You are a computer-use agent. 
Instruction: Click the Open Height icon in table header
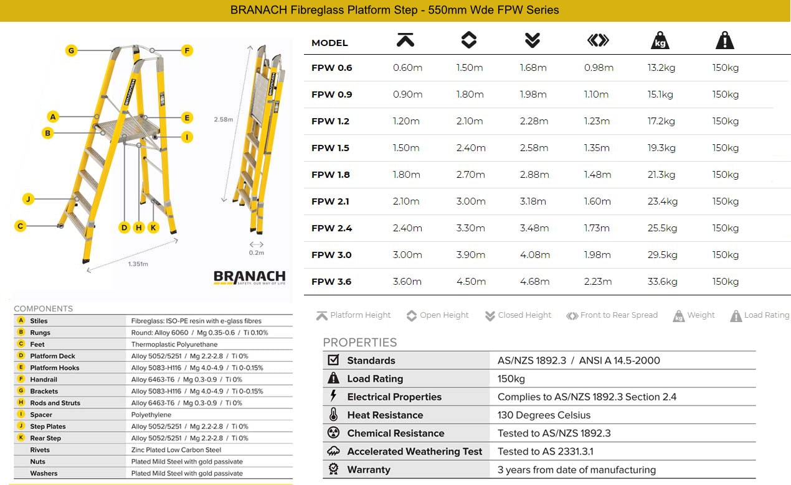[x=468, y=41]
